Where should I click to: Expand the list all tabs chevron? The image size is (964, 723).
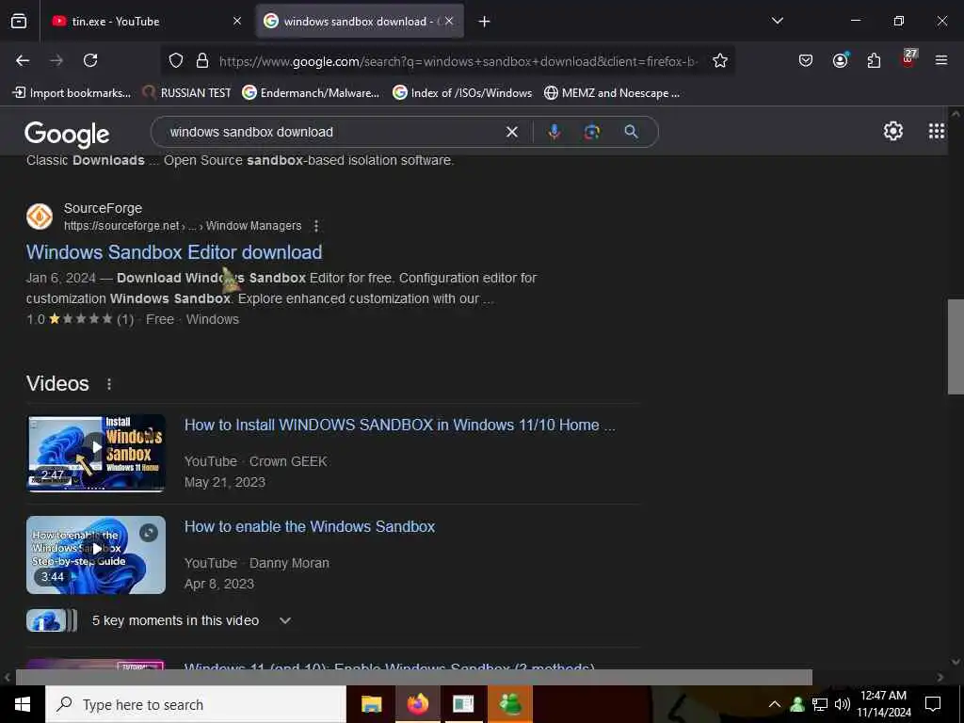coord(777,21)
